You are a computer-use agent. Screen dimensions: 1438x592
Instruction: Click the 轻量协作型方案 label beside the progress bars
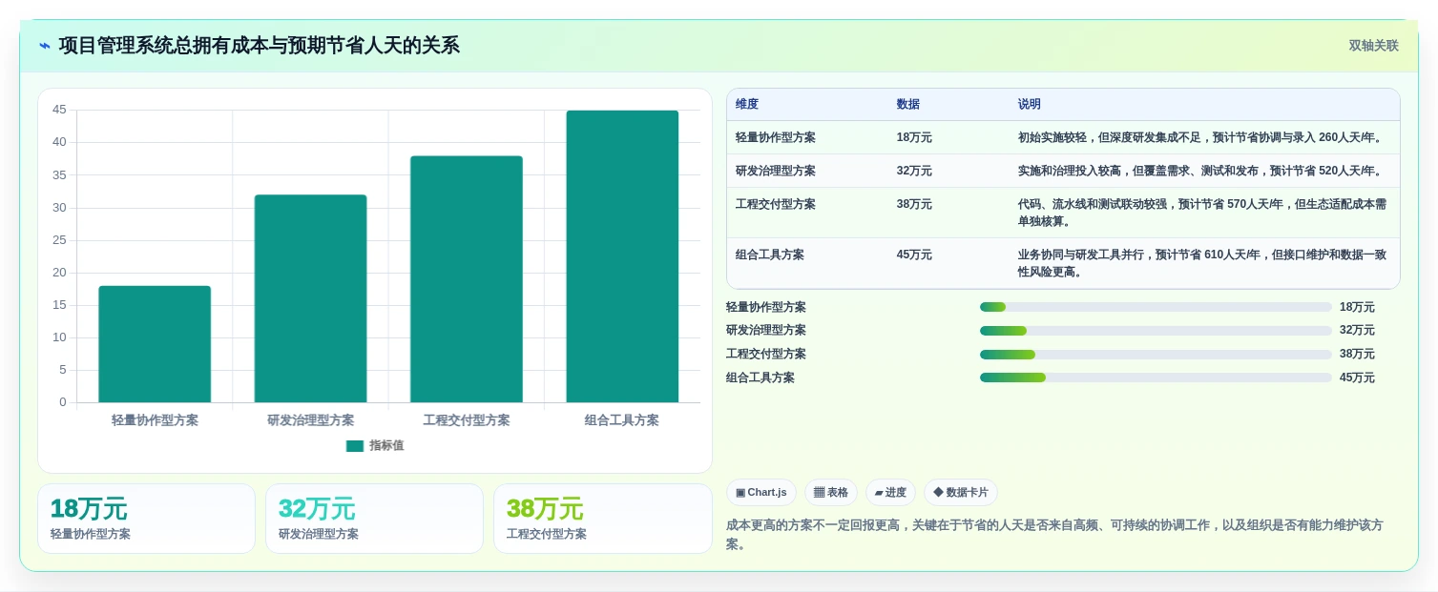click(x=766, y=307)
